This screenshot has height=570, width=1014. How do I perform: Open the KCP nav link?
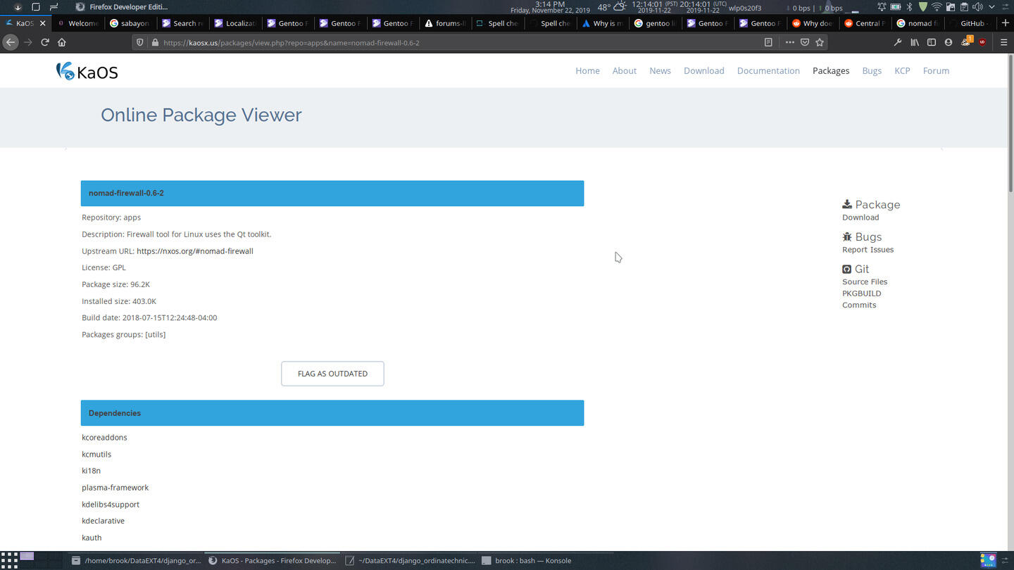tap(902, 71)
